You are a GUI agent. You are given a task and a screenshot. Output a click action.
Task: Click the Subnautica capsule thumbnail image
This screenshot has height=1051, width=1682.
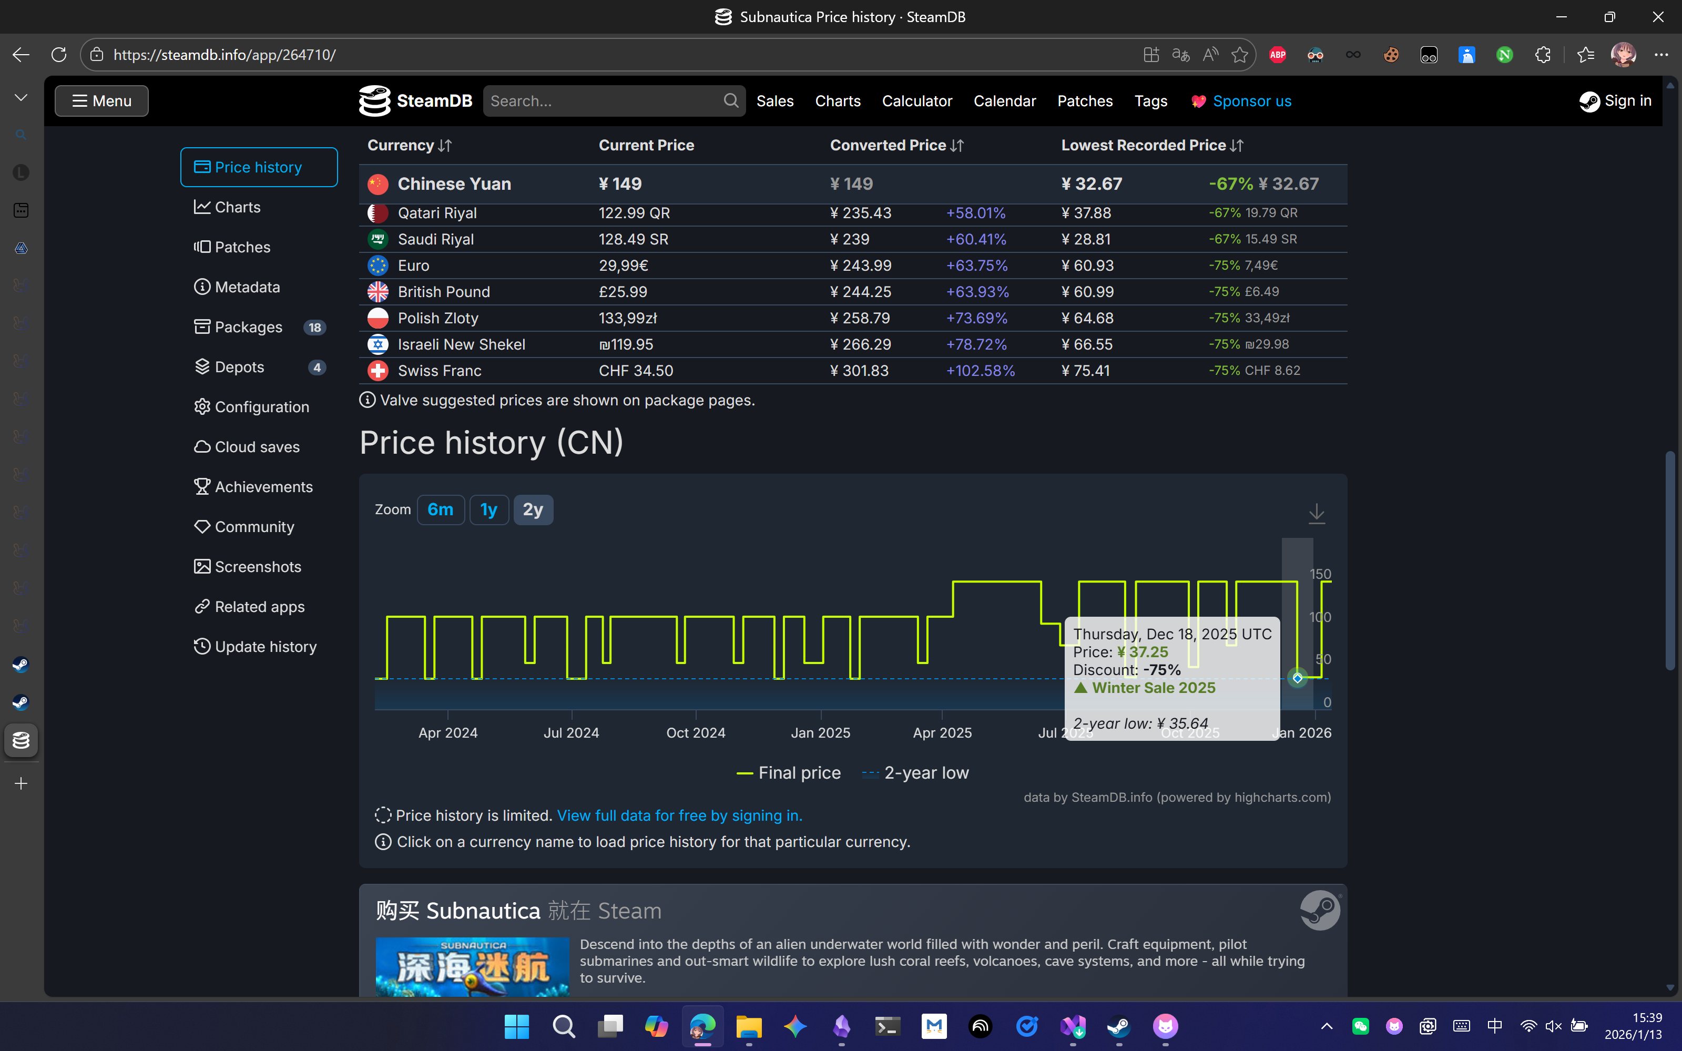(472, 966)
